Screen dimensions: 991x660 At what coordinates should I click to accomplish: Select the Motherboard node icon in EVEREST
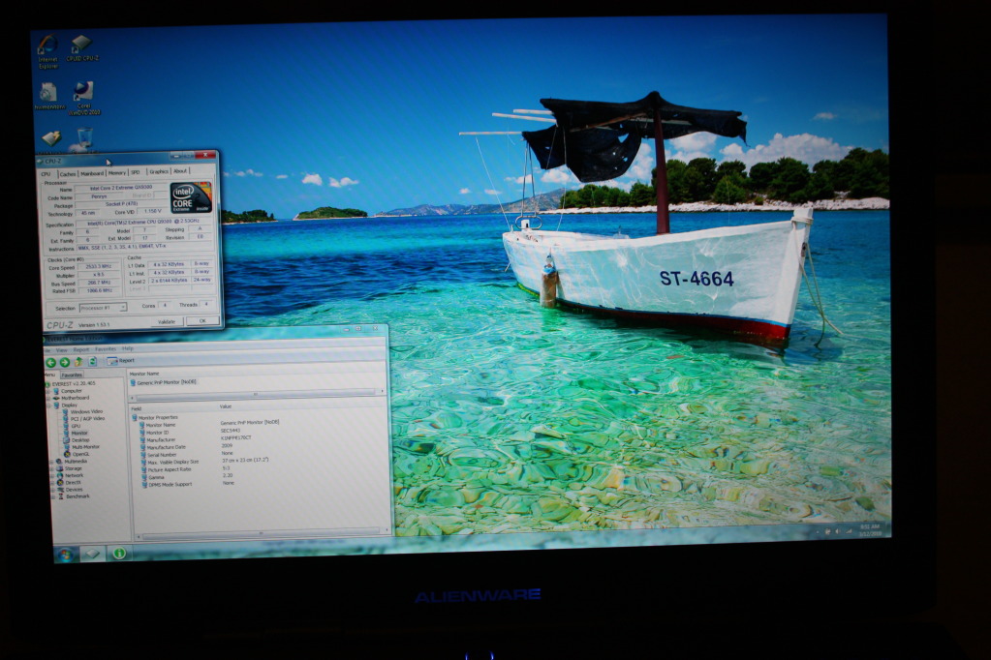(56, 399)
